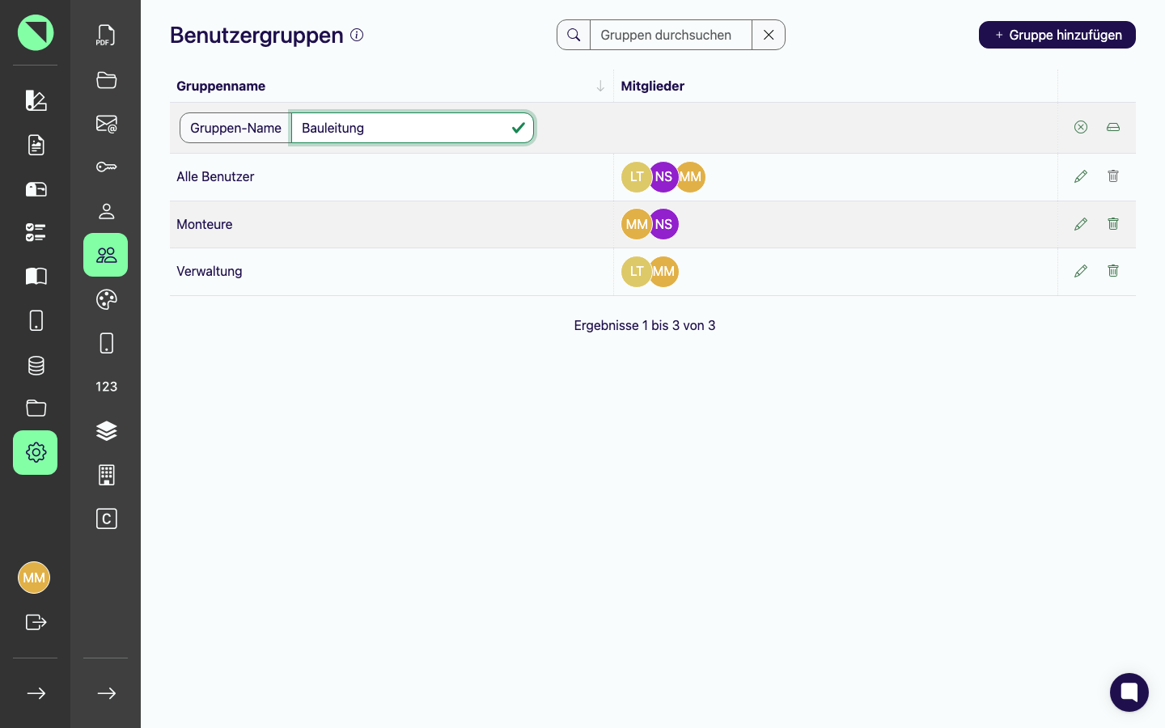Click info icon next to Benutzergruppen

point(357,35)
